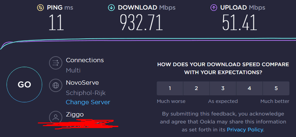Screen dimensions: 296x137
Task: Rate download speed as 3
Action: pos(223,88)
